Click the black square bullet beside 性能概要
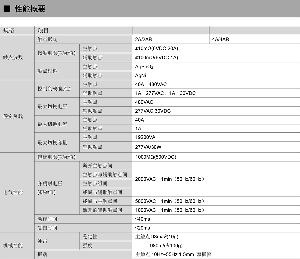 [x=7, y=9]
